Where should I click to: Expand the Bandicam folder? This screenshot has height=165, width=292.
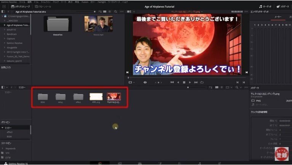(x=5, y=34)
